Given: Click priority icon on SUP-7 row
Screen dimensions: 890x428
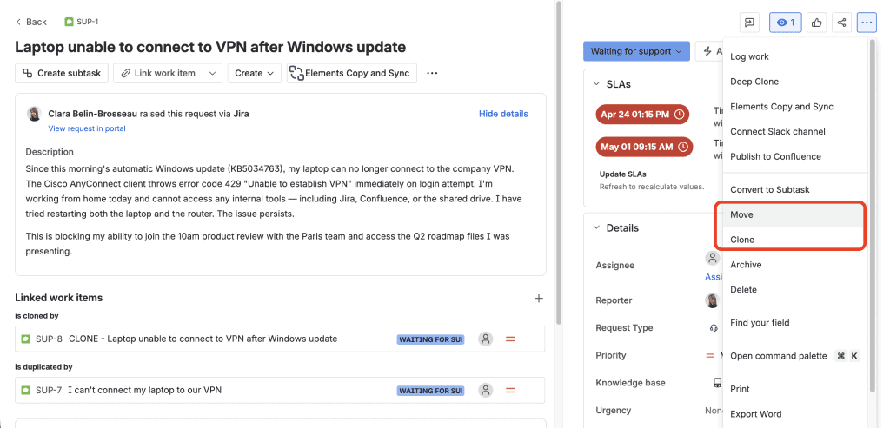Looking at the screenshot, I should click(510, 390).
